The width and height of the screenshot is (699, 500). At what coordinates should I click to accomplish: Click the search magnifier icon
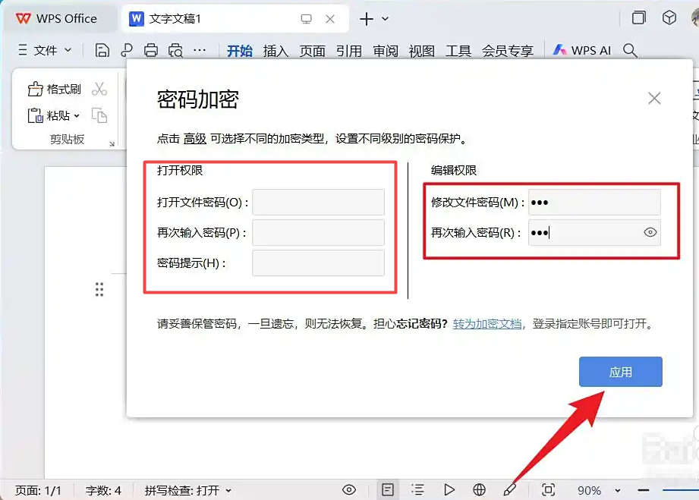pyautogui.click(x=630, y=50)
